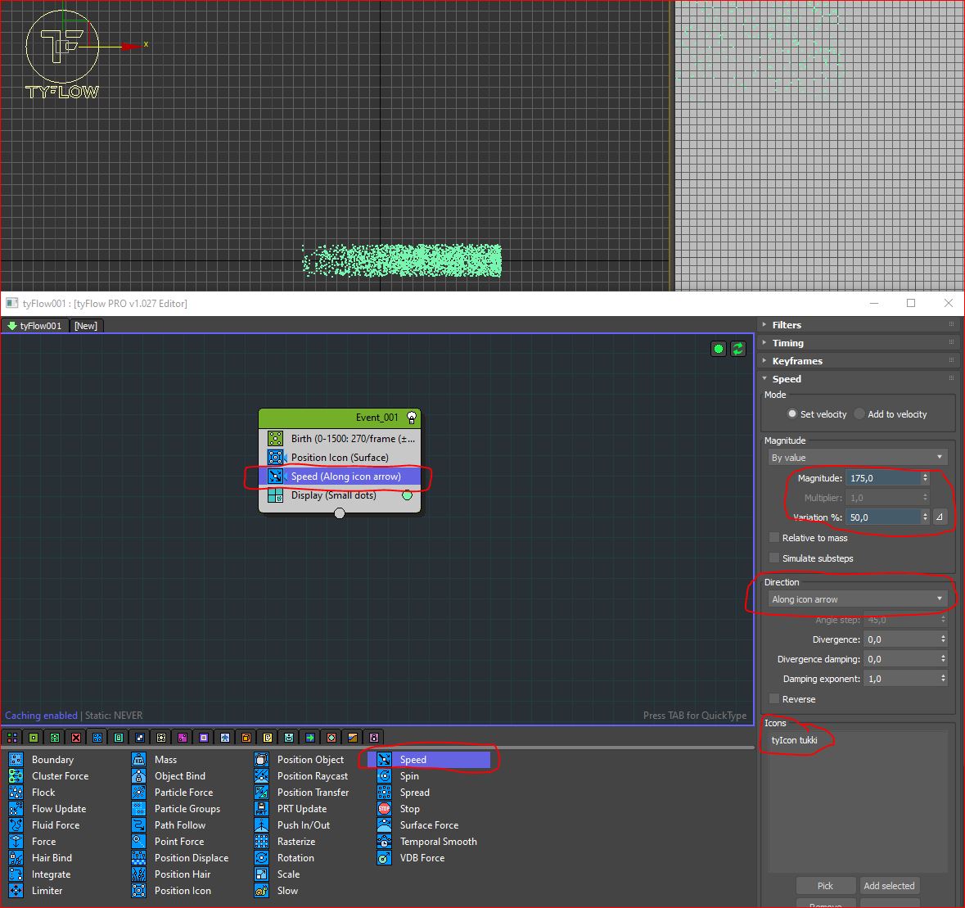Click the Temporal Smooth operator

pos(438,842)
